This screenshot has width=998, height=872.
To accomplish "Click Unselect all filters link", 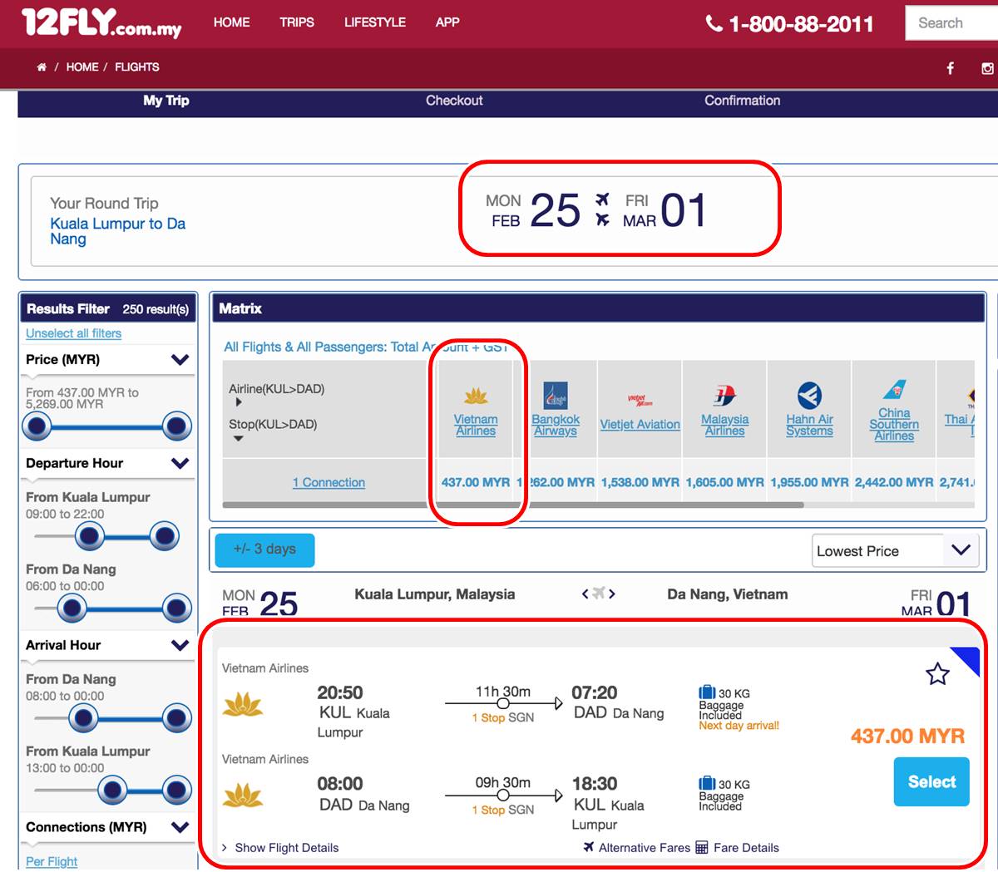I will [x=73, y=333].
